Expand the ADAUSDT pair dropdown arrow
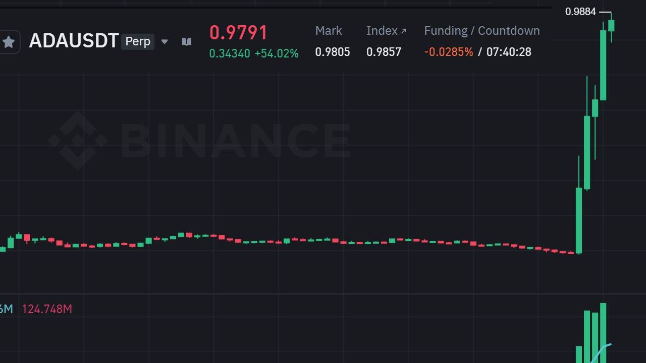The height and width of the screenshot is (363, 646). click(x=164, y=42)
